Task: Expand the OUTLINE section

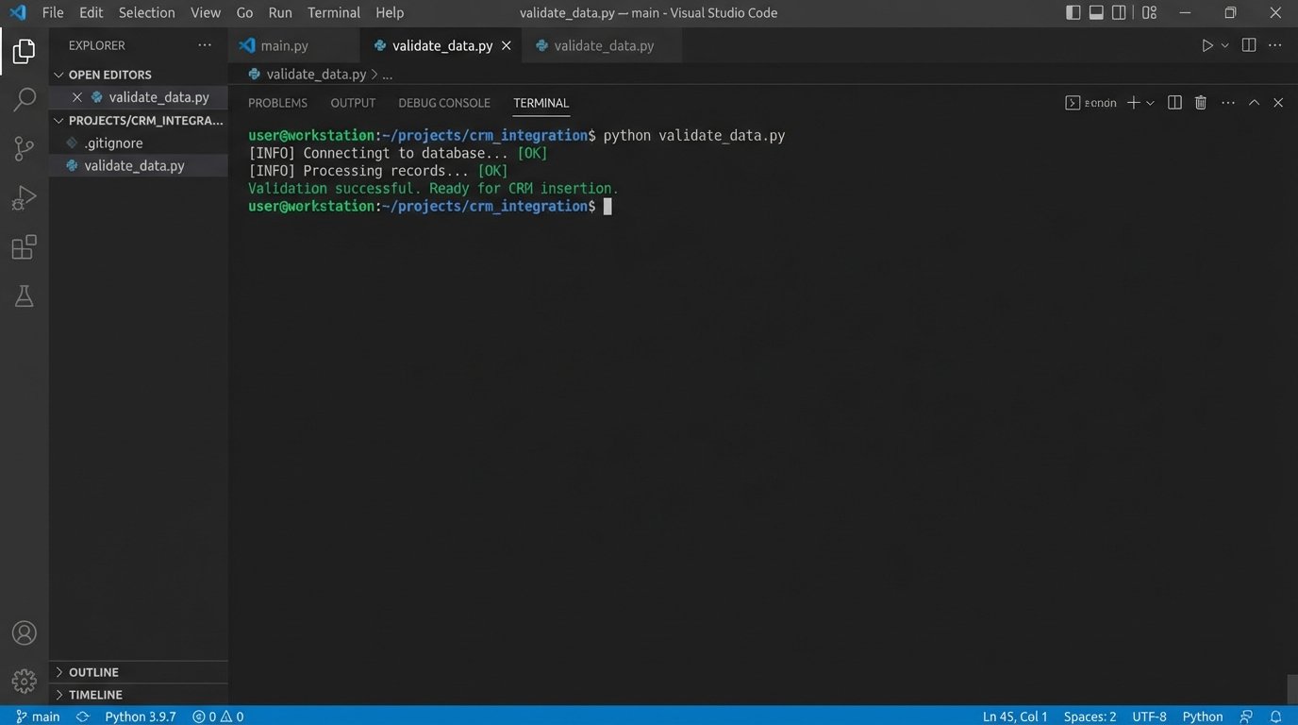Action: (93, 672)
